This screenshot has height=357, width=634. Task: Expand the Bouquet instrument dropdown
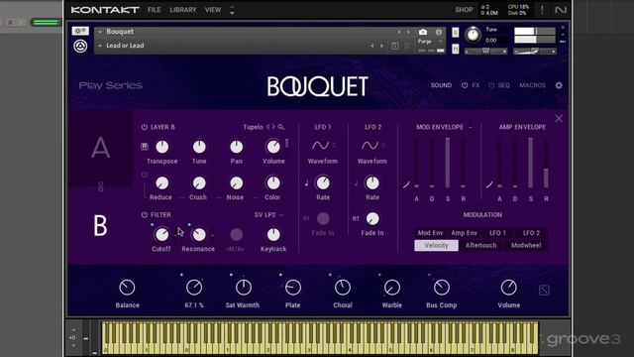click(x=100, y=32)
